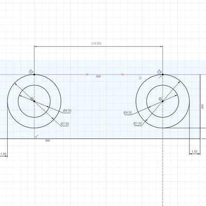206x206 pixels.
Task: Click the center point of the left circle
Action: 35,101
